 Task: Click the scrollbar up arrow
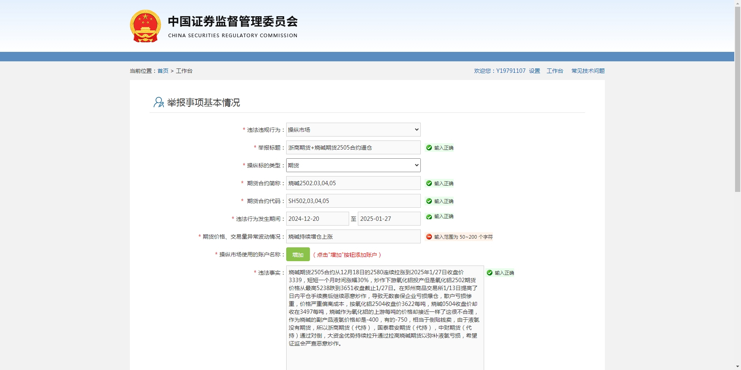click(737, 3)
